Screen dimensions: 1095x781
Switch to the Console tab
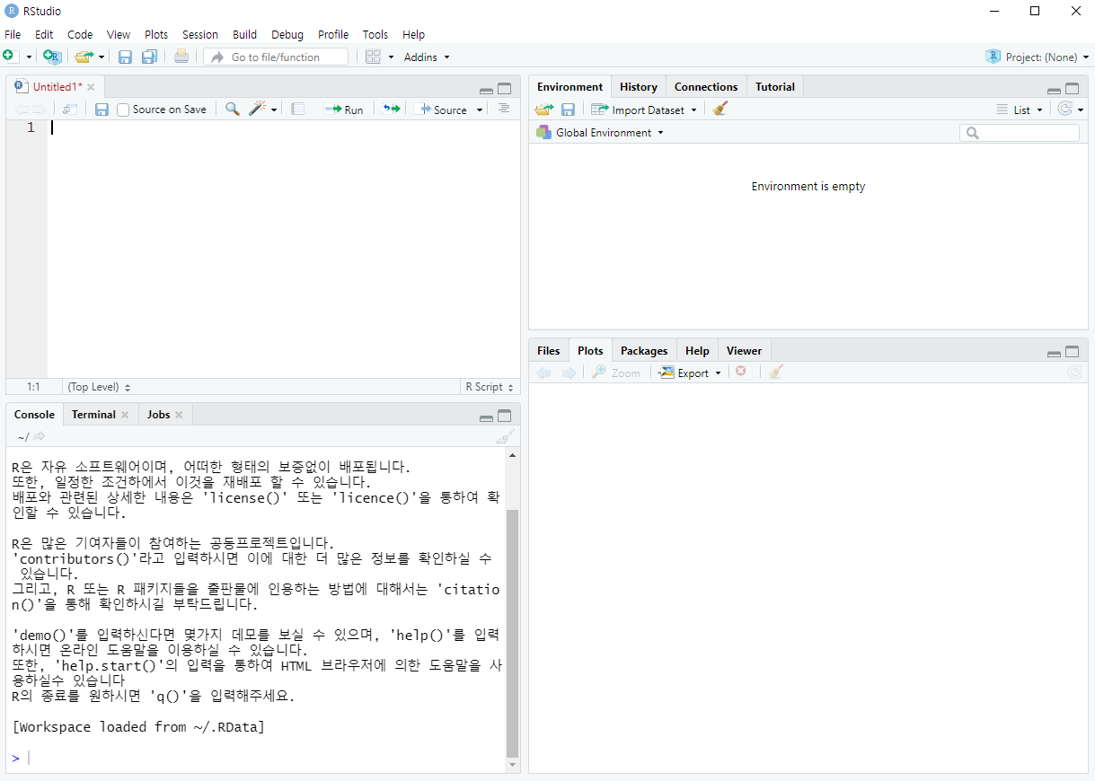34,415
